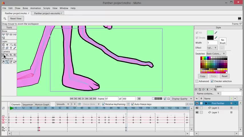Image resolution: width=244 pixels, height=137 pixels.
Task: Open the Display Quality dropdown
Action: tap(182, 99)
